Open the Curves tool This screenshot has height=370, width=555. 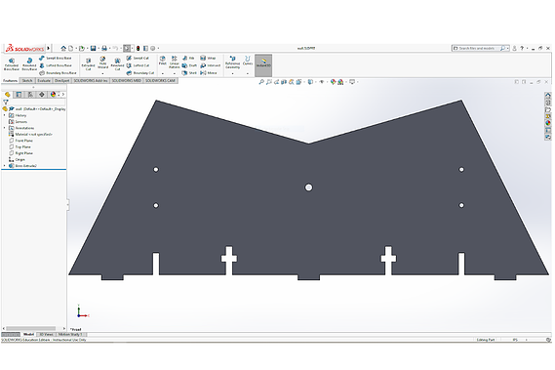pyautogui.click(x=248, y=61)
